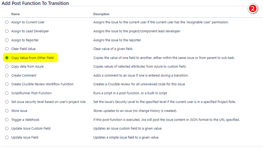Click the Trigger a Webhook label text
Screen dimensions: 263x148
pos(25,120)
